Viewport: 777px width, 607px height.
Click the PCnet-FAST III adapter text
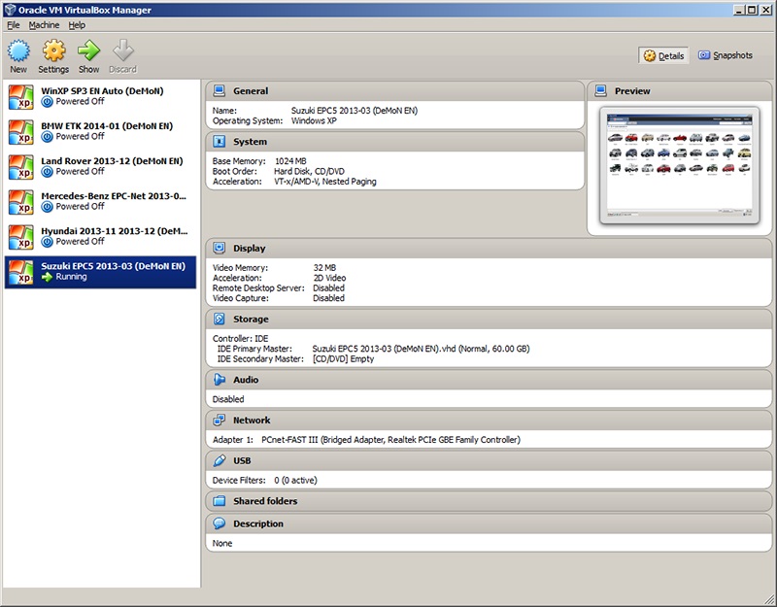click(391, 440)
